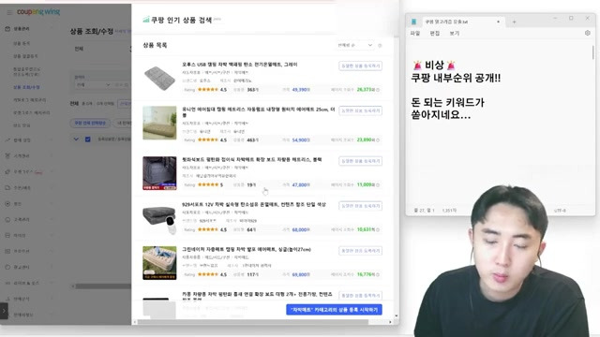Click the 1,351 character count in the Notepad status bar
Viewport: 600px width, 337px height.
[450, 211]
